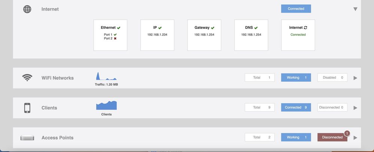This screenshot has height=152, width=374.
Task: Select the Gateway status card
Action: click(204, 35)
